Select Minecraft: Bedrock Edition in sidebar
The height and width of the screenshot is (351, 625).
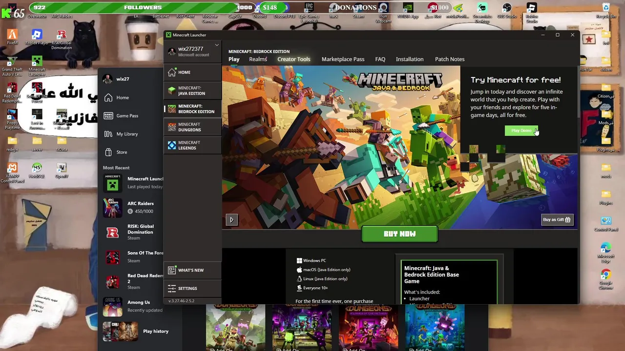click(x=192, y=109)
